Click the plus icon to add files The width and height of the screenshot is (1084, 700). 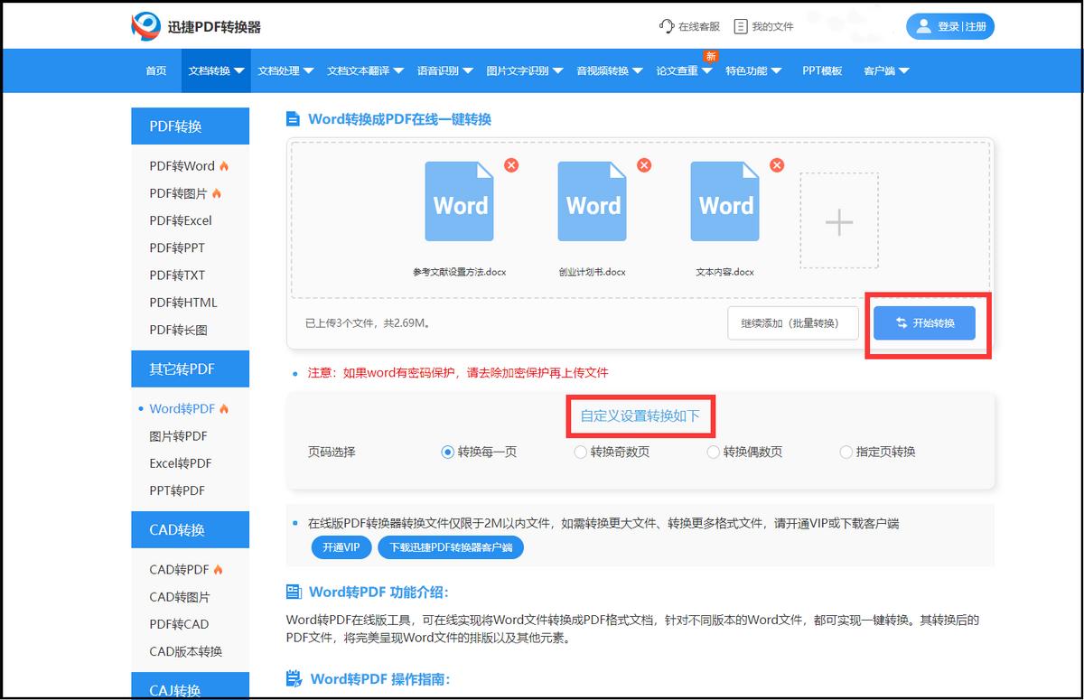pos(838,220)
